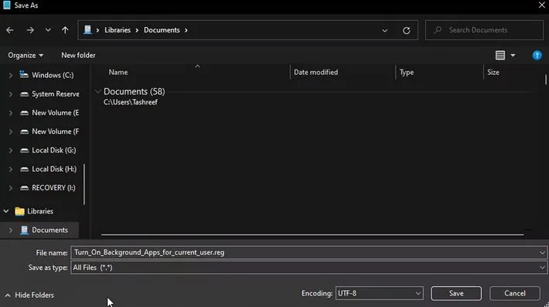Select Libraries folder in sidebar
Screen dimensions: 549x307
tap(40, 211)
